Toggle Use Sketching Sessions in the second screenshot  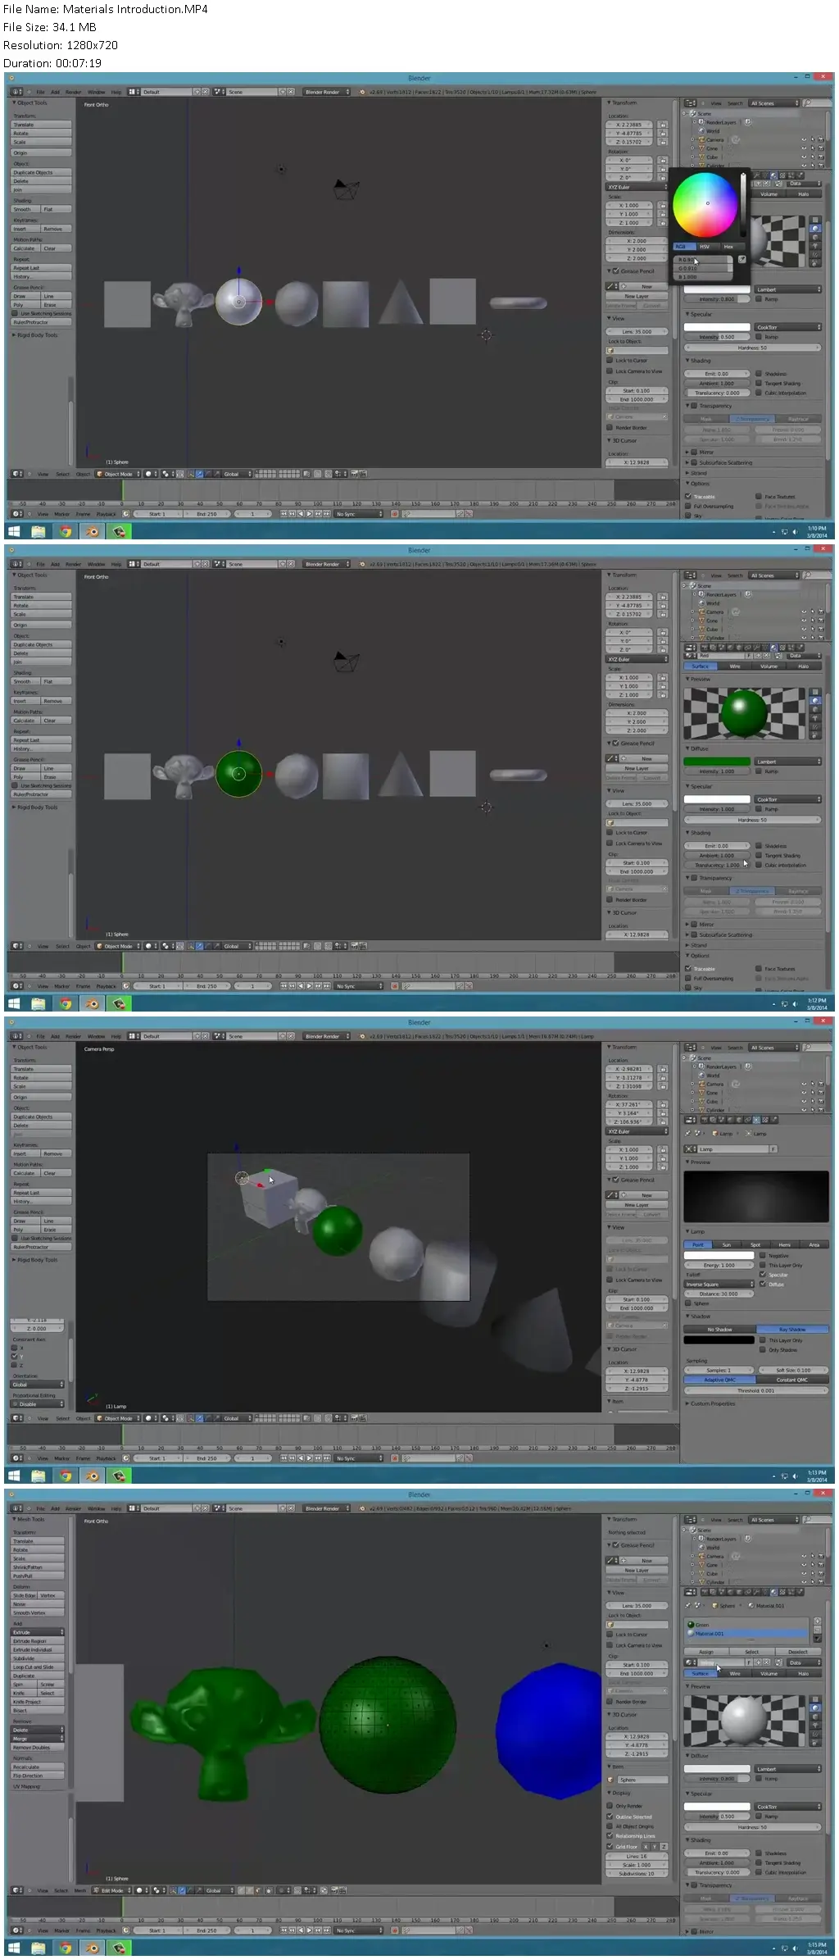pos(15,785)
